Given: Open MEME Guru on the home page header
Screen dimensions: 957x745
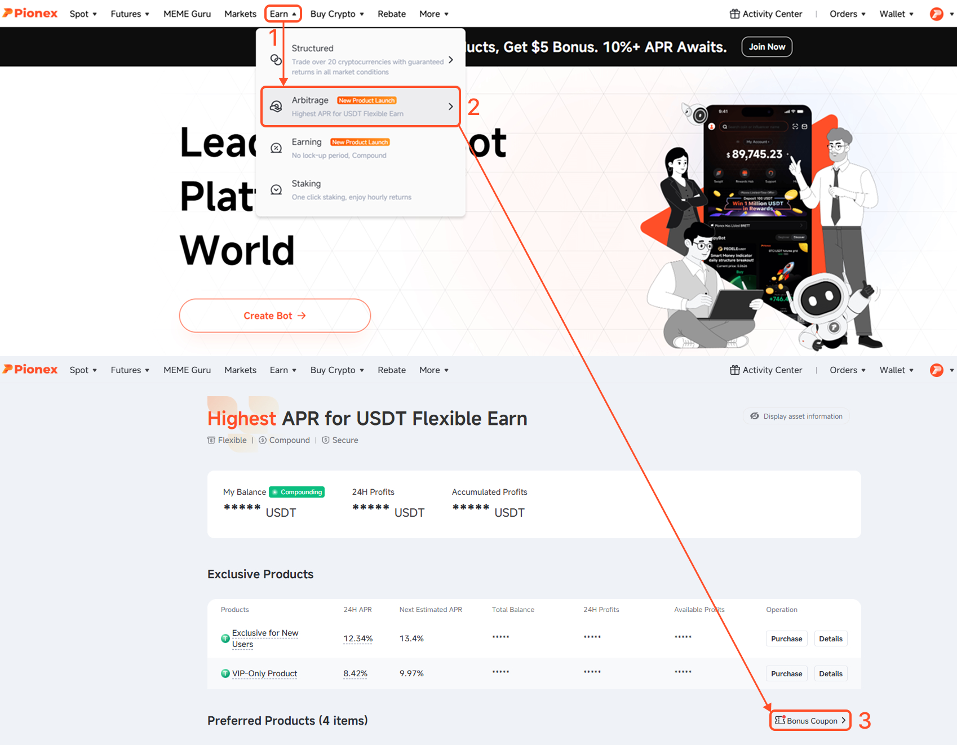Looking at the screenshot, I should (187, 14).
